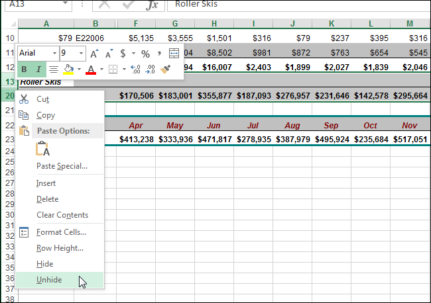Click cell containing $295,664
This screenshot has height=303, width=431.
(410, 96)
